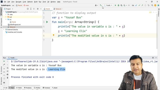Viewport: 160px width, 90px height.
Task: Rollback changes undo icon
Action: pos(148,5)
